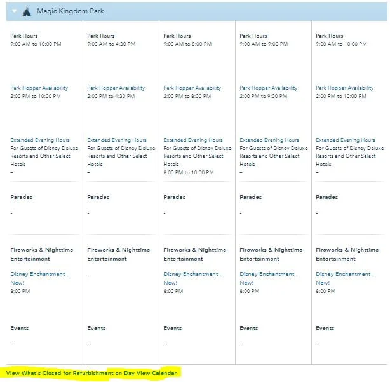The height and width of the screenshot is (382, 390).
Task: Select park hours text '9:00 AM to 9:00 PM'
Action: pyautogui.click(x=264, y=44)
